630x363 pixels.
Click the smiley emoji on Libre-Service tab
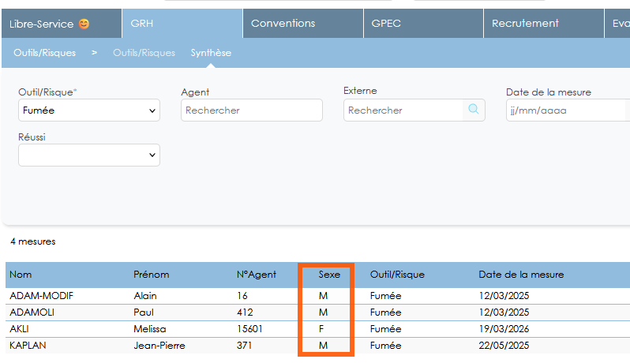[x=84, y=24]
